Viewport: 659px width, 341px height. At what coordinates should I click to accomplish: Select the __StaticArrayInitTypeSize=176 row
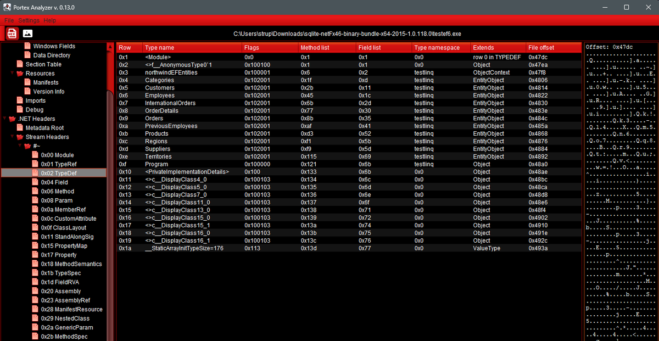[349, 248]
